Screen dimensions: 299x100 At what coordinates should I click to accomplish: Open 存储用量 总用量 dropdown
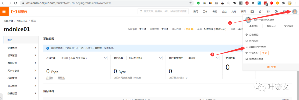(x=83, y=58)
